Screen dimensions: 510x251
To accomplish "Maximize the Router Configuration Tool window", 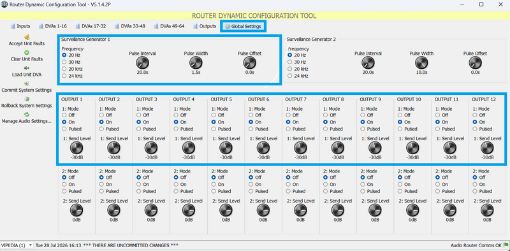I will (x=481, y=4).
